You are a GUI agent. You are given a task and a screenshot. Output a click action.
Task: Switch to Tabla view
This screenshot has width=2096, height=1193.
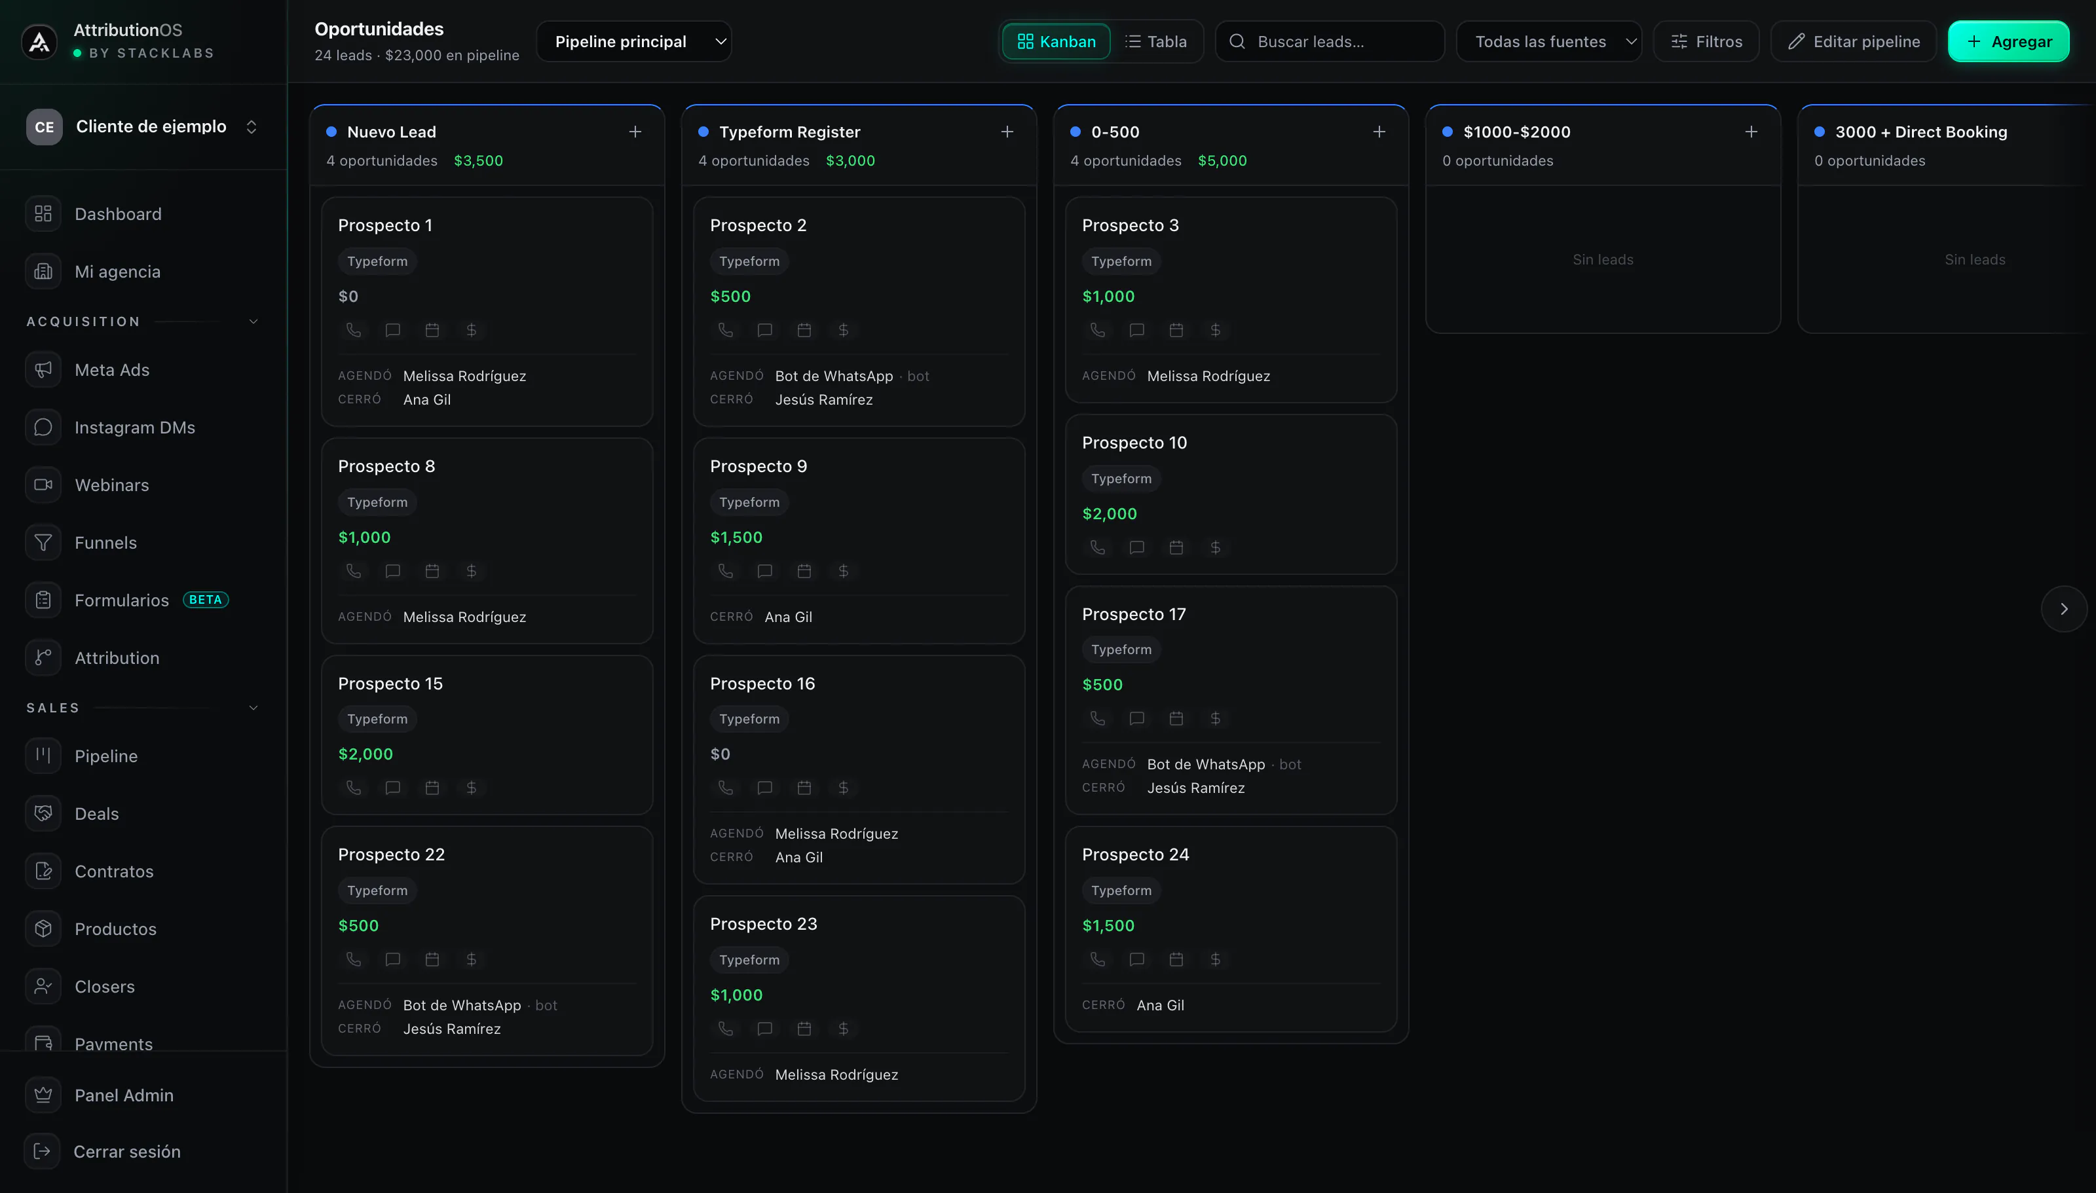tap(1156, 42)
